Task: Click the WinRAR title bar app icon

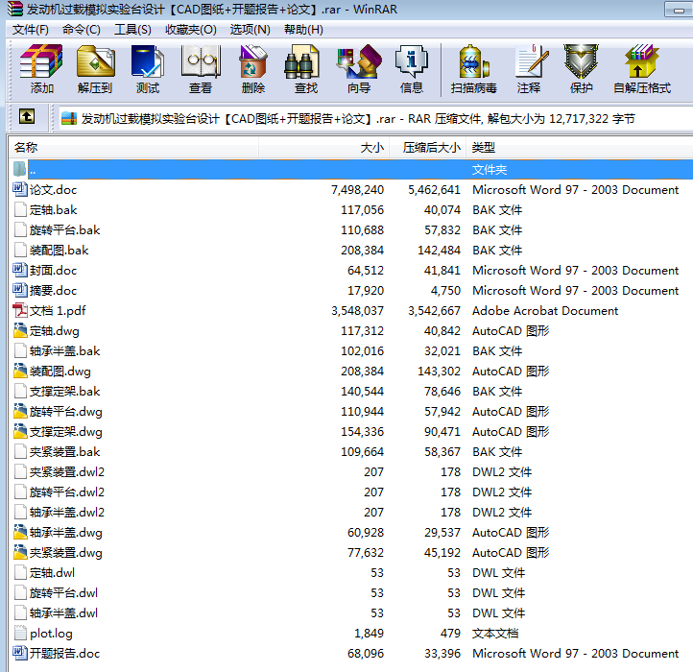Action: pyautogui.click(x=15, y=9)
